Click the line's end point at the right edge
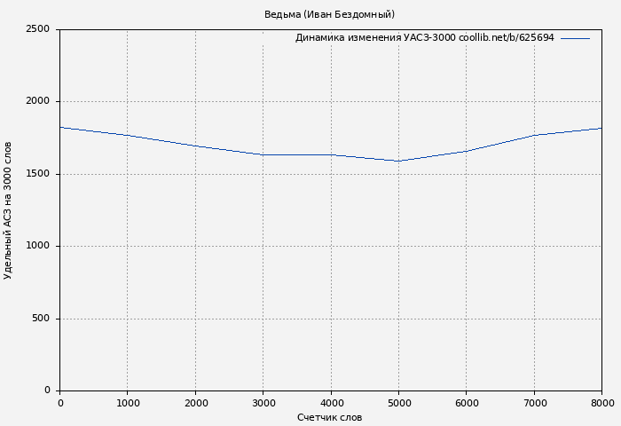Viewport: 621px width, 426px height. click(601, 128)
